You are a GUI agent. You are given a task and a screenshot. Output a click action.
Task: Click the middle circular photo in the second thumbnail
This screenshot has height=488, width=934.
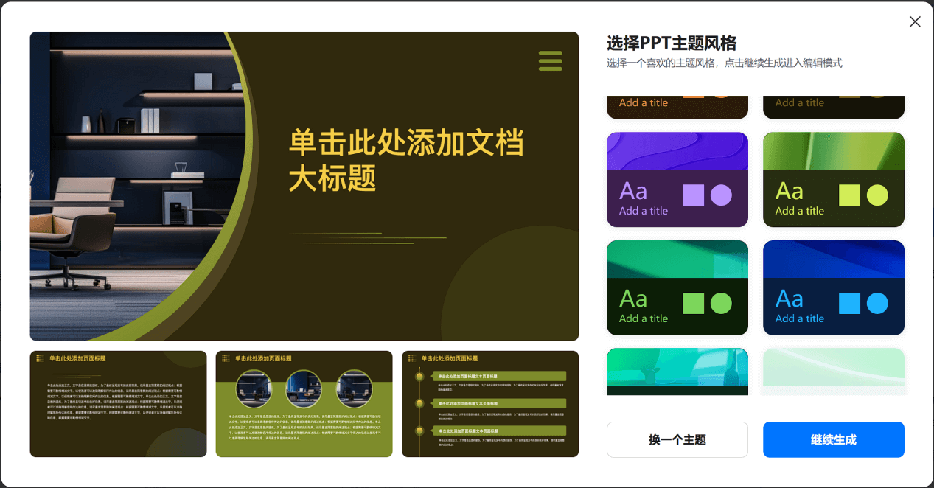[304, 389]
